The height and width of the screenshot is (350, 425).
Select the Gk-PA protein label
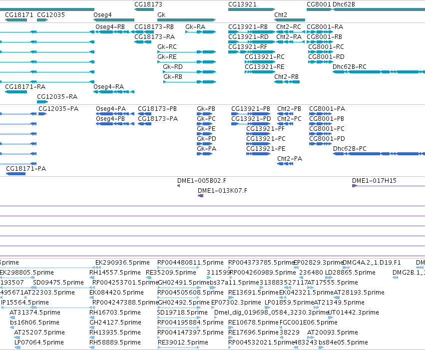207,149
